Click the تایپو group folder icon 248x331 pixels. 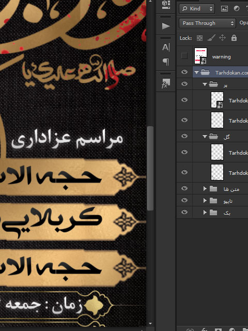[x=213, y=200]
